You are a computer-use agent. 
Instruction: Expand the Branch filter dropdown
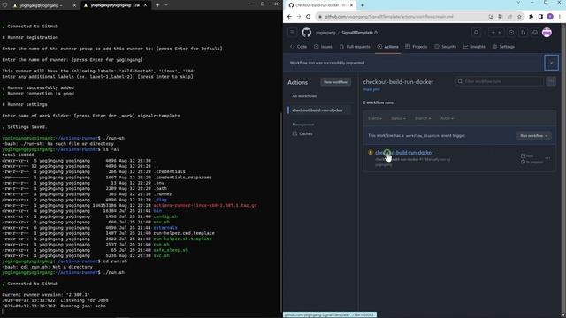coord(423,118)
